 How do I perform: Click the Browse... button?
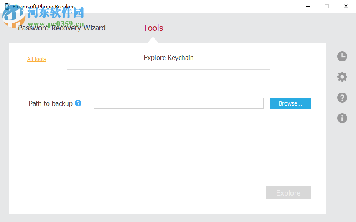[x=290, y=103]
